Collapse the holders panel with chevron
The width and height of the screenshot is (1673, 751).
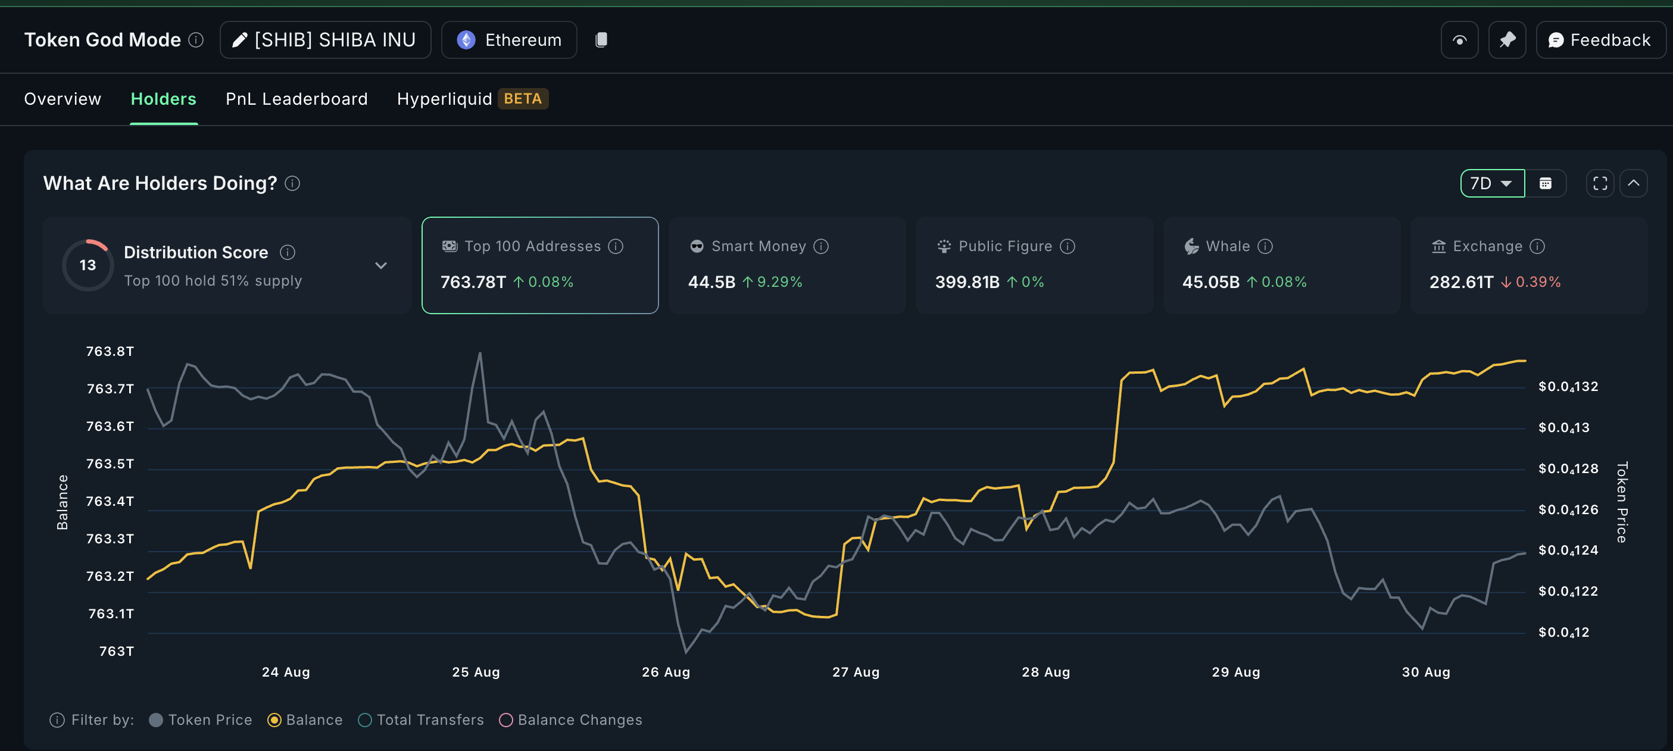pos(1633,184)
